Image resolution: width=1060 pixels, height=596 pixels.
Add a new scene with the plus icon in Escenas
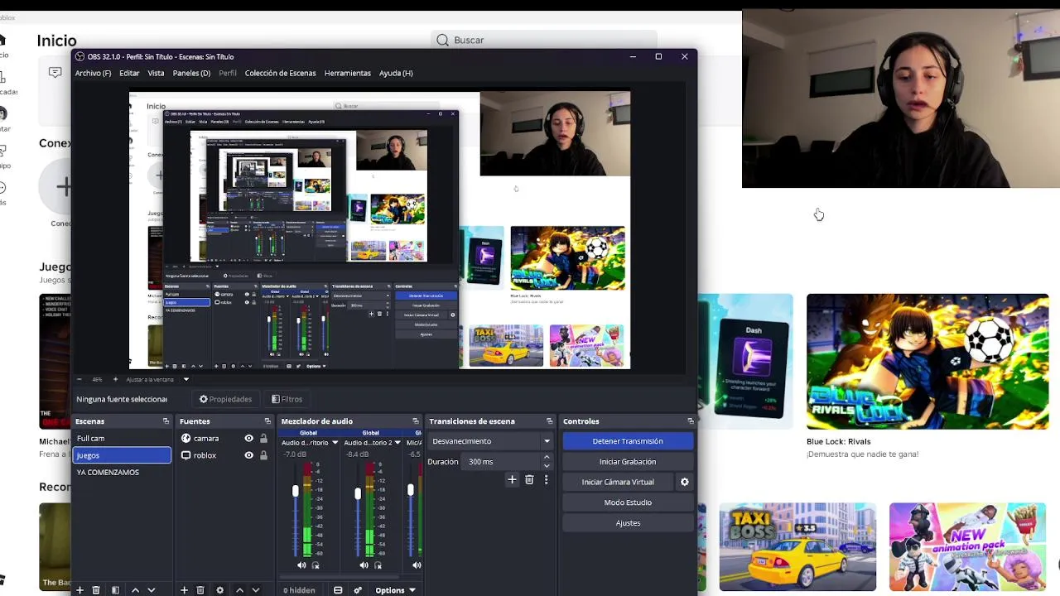[x=79, y=590]
